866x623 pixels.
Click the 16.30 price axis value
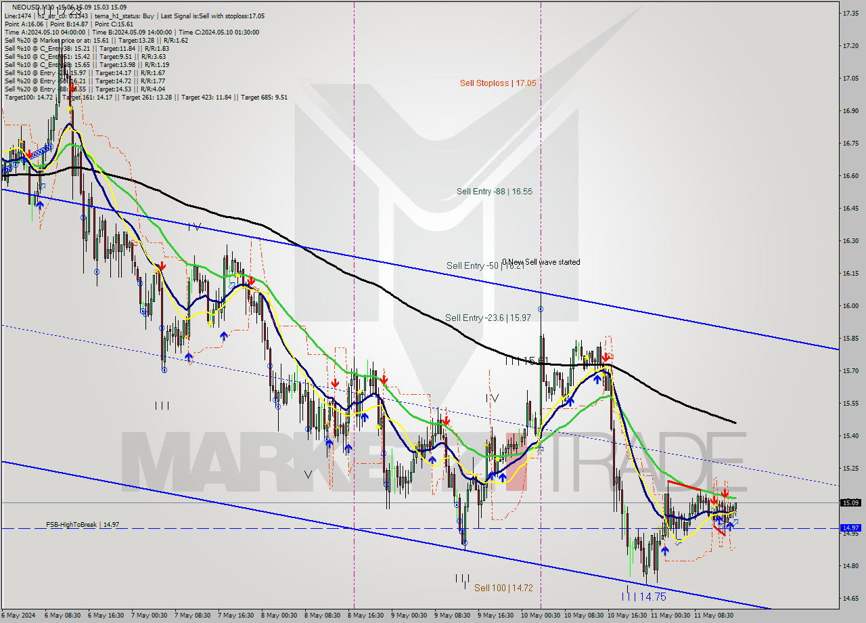(x=850, y=240)
